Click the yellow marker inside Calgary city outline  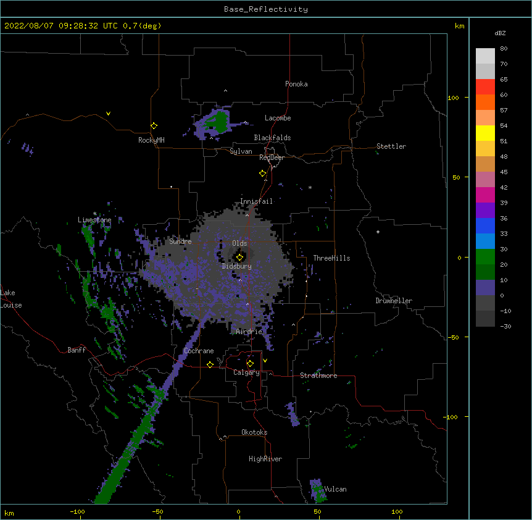click(x=250, y=364)
